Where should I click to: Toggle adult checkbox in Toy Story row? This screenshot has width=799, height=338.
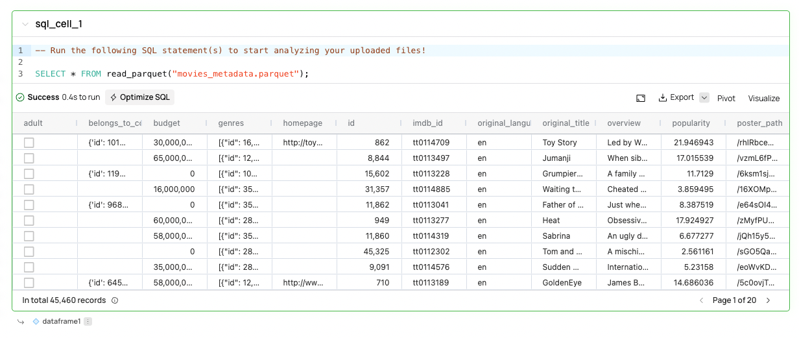[x=29, y=143]
